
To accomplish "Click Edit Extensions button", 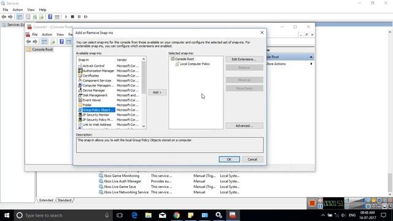I will [244, 59].
